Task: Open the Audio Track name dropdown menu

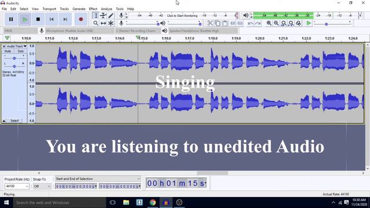Action: [x=17, y=46]
